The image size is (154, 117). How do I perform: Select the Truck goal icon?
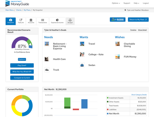click(47, 70)
